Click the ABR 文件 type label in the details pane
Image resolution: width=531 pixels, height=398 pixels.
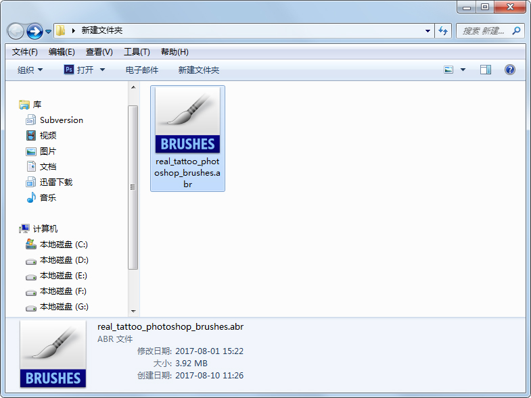115,339
